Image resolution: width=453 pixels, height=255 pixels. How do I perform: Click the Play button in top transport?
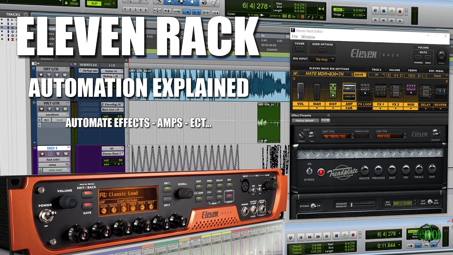pos(392,11)
